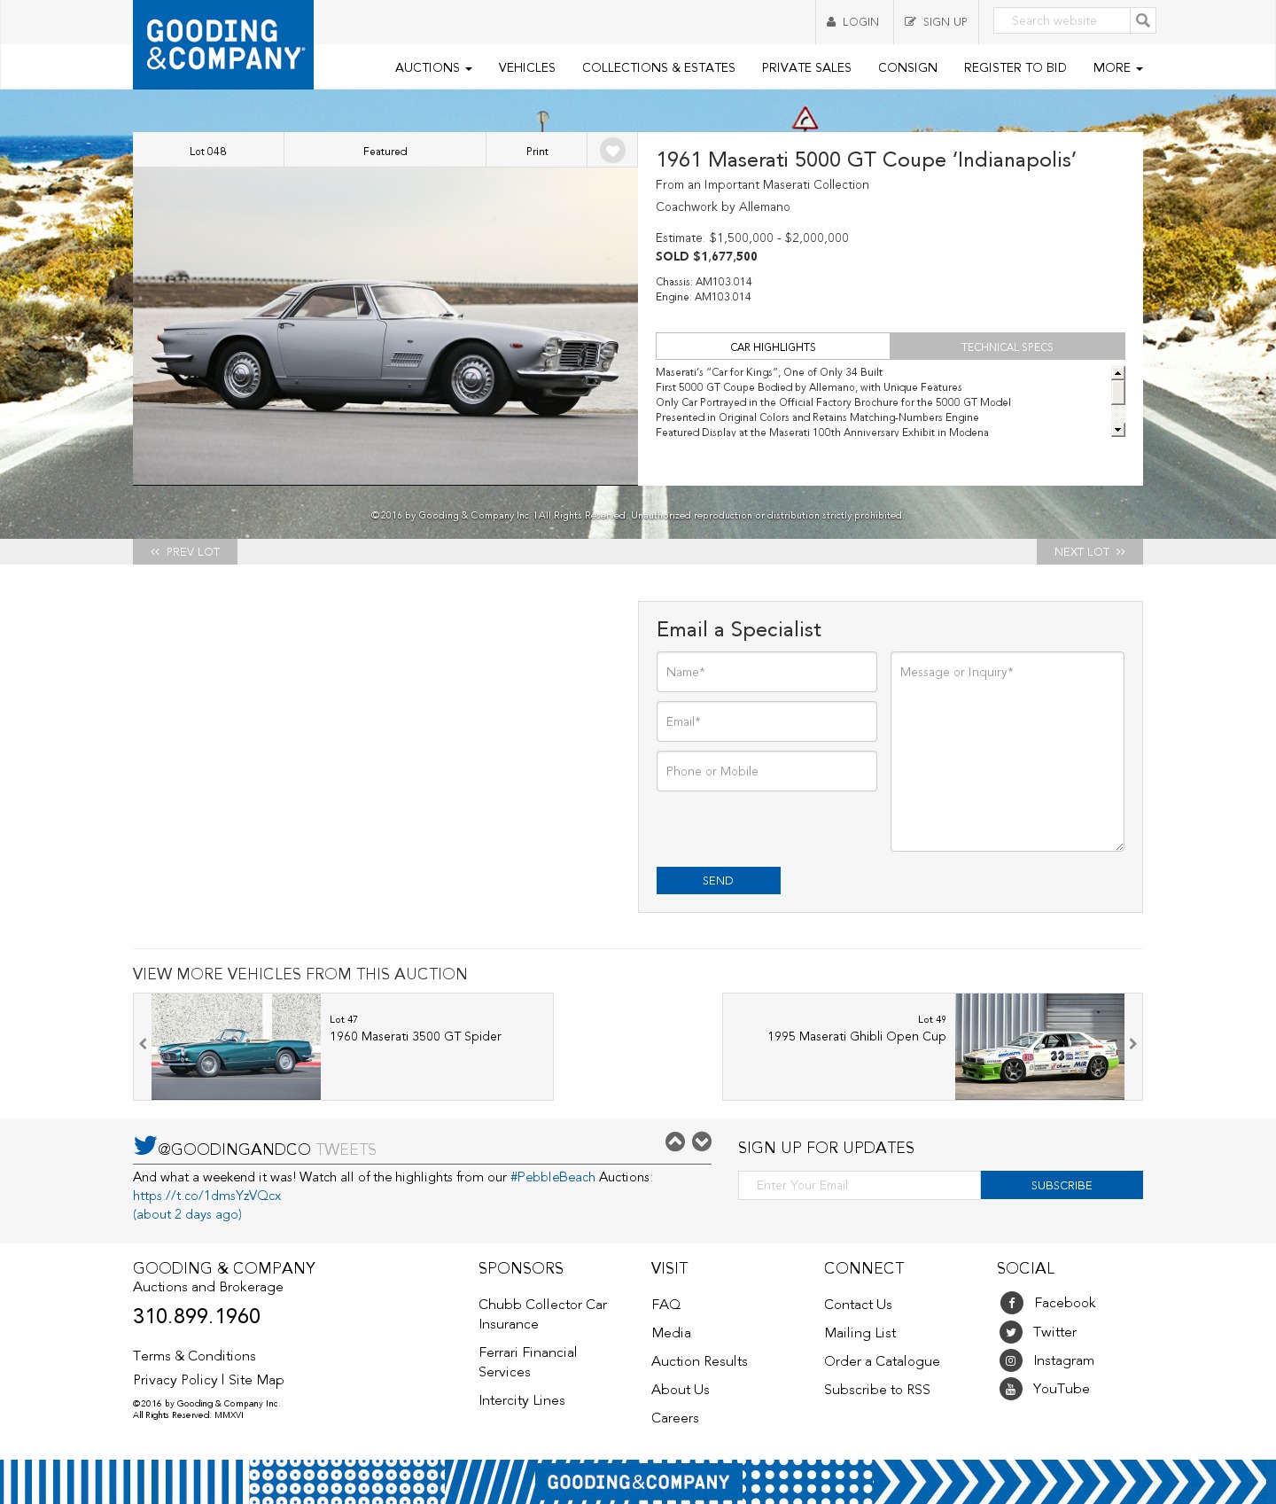Screen dimensions: 1276x1504
Task: Open the Contact Us link
Action: 858,1305
